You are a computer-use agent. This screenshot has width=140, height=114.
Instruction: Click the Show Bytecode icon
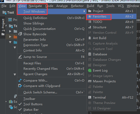click(x=20, y=34)
